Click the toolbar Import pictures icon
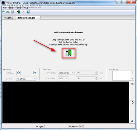 (18, 12)
